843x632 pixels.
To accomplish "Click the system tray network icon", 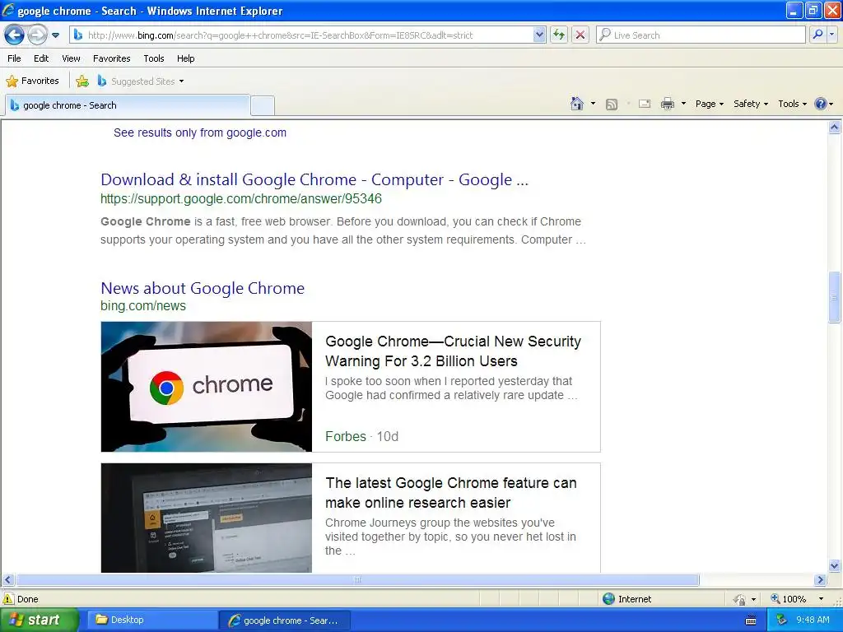I will click(x=781, y=620).
